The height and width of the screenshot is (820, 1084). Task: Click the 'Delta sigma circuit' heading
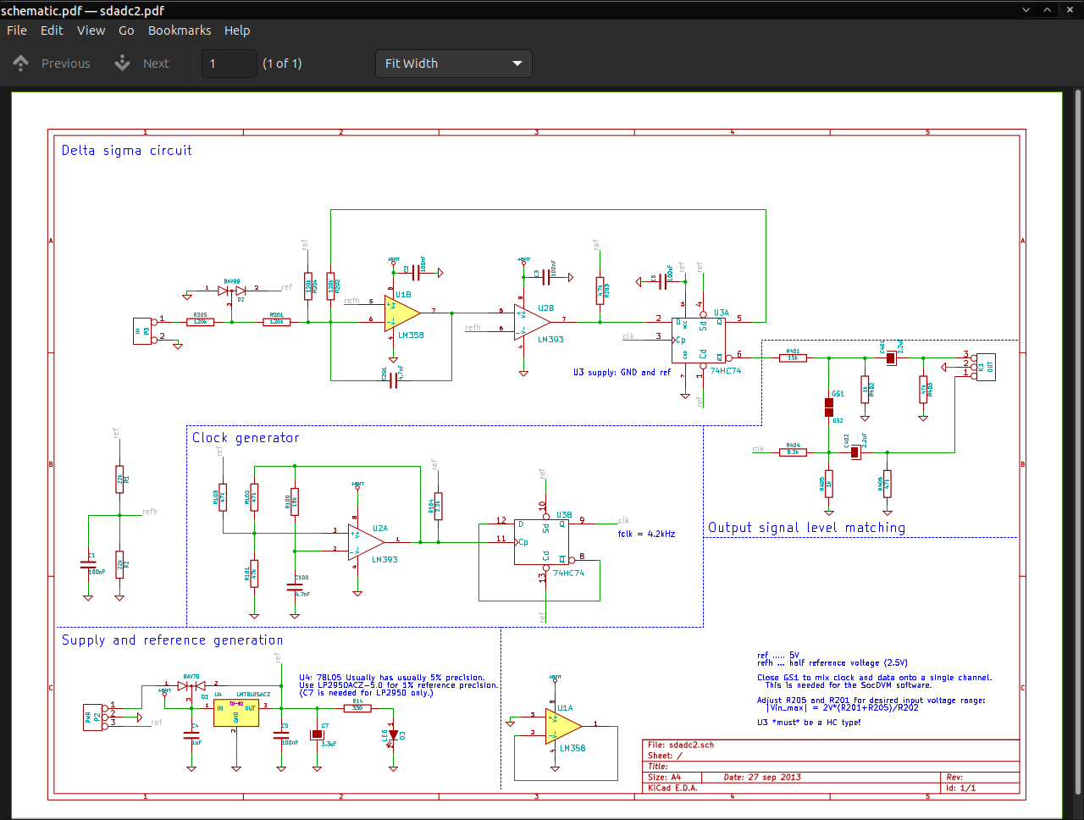pyautogui.click(x=127, y=151)
